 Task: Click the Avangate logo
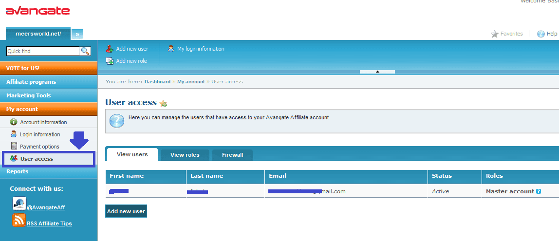[37, 11]
